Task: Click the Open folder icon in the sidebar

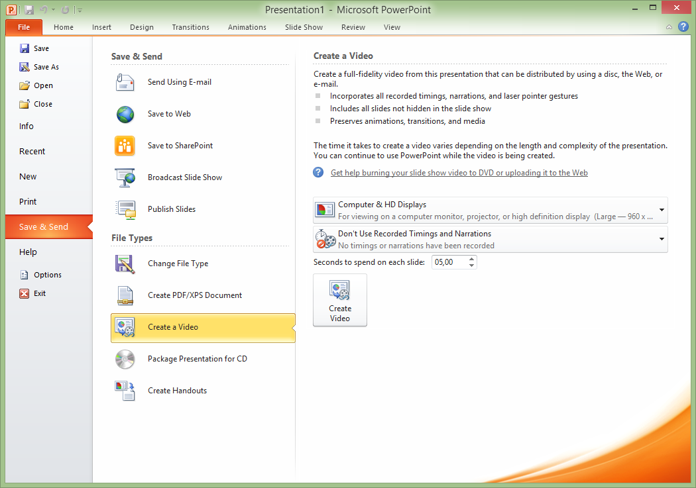Action: [x=25, y=85]
